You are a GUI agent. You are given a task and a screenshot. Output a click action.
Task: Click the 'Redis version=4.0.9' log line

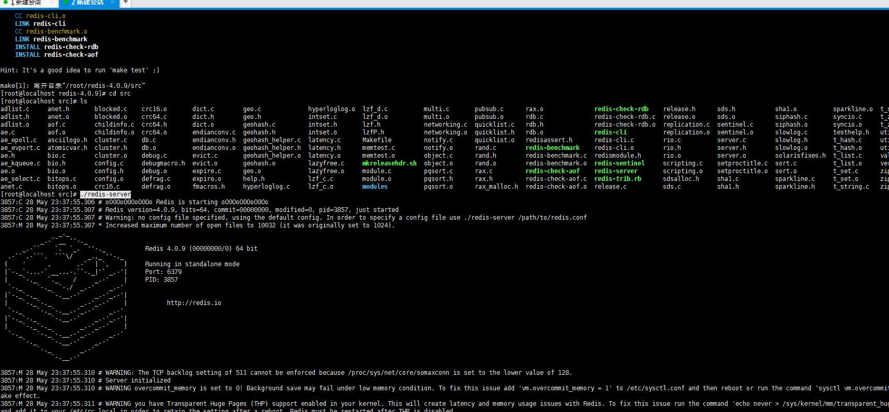200,210
